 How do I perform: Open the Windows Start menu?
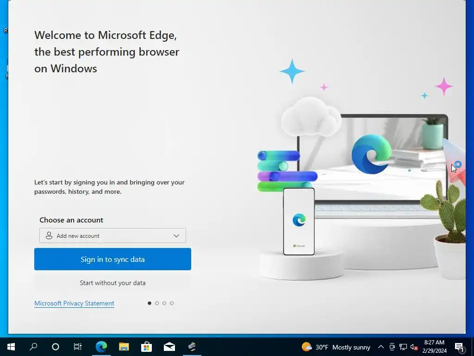(x=11, y=347)
